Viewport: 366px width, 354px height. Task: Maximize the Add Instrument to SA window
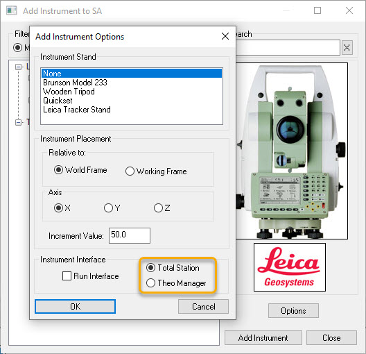tap(317, 10)
